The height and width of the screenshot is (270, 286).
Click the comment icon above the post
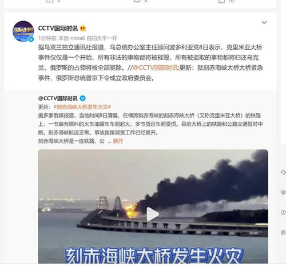click(137, 1)
